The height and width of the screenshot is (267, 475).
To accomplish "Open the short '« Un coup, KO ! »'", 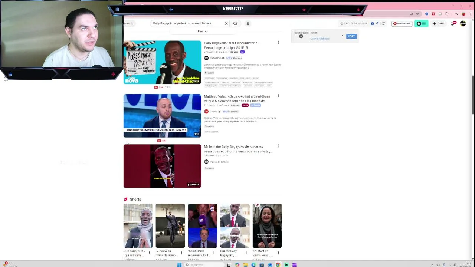I will (138, 226).
